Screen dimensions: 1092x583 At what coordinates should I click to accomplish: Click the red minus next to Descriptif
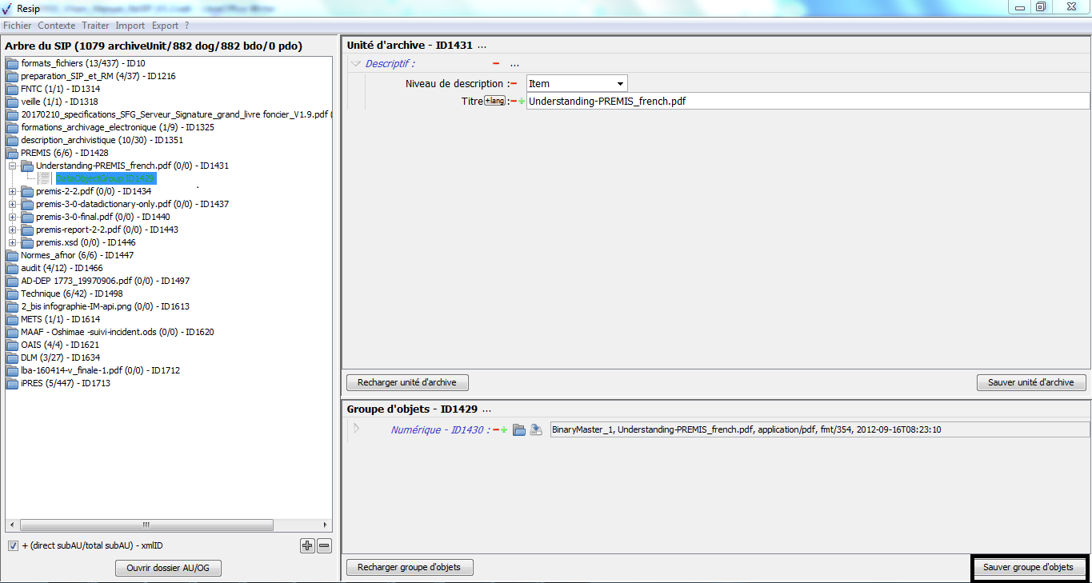[496, 64]
